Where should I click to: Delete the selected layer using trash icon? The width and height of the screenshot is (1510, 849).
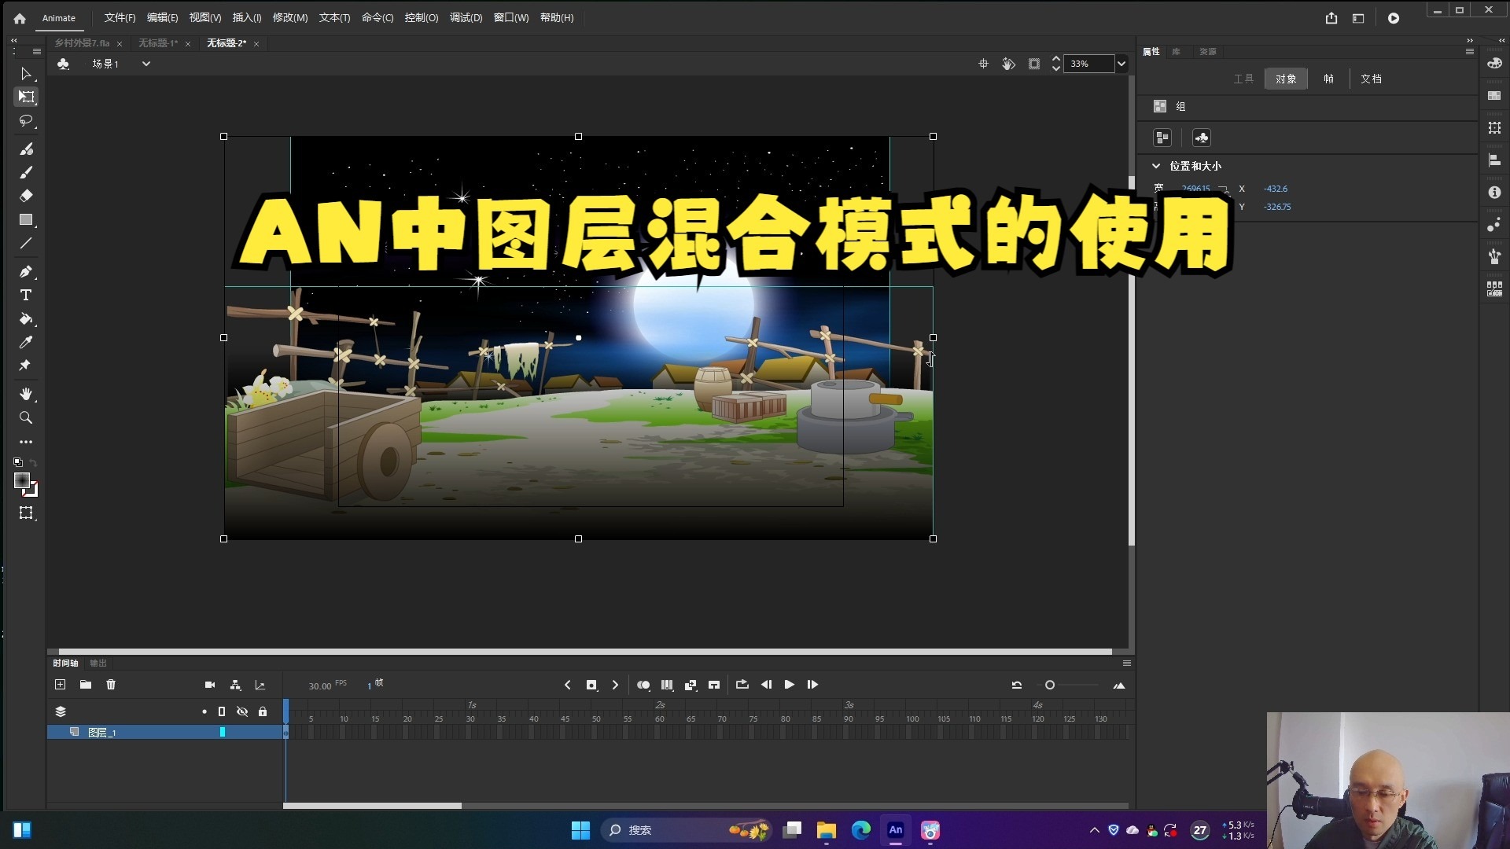111,685
